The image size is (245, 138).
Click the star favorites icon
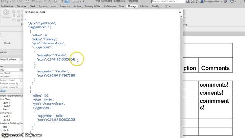[197, 2]
